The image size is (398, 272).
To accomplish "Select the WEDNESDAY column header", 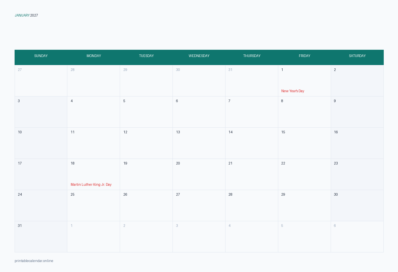I will click(199, 56).
